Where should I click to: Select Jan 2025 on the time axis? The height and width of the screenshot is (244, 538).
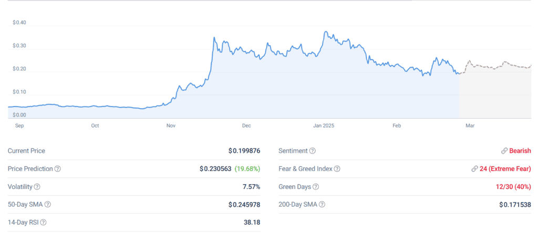(324, 126)
